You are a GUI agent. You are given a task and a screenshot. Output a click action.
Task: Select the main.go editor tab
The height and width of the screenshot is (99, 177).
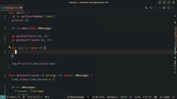click(12, 8)
